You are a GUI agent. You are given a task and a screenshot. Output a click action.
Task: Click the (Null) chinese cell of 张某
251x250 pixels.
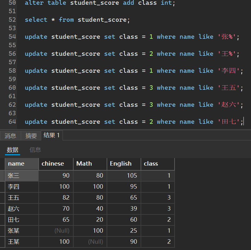tap(56, 231)
